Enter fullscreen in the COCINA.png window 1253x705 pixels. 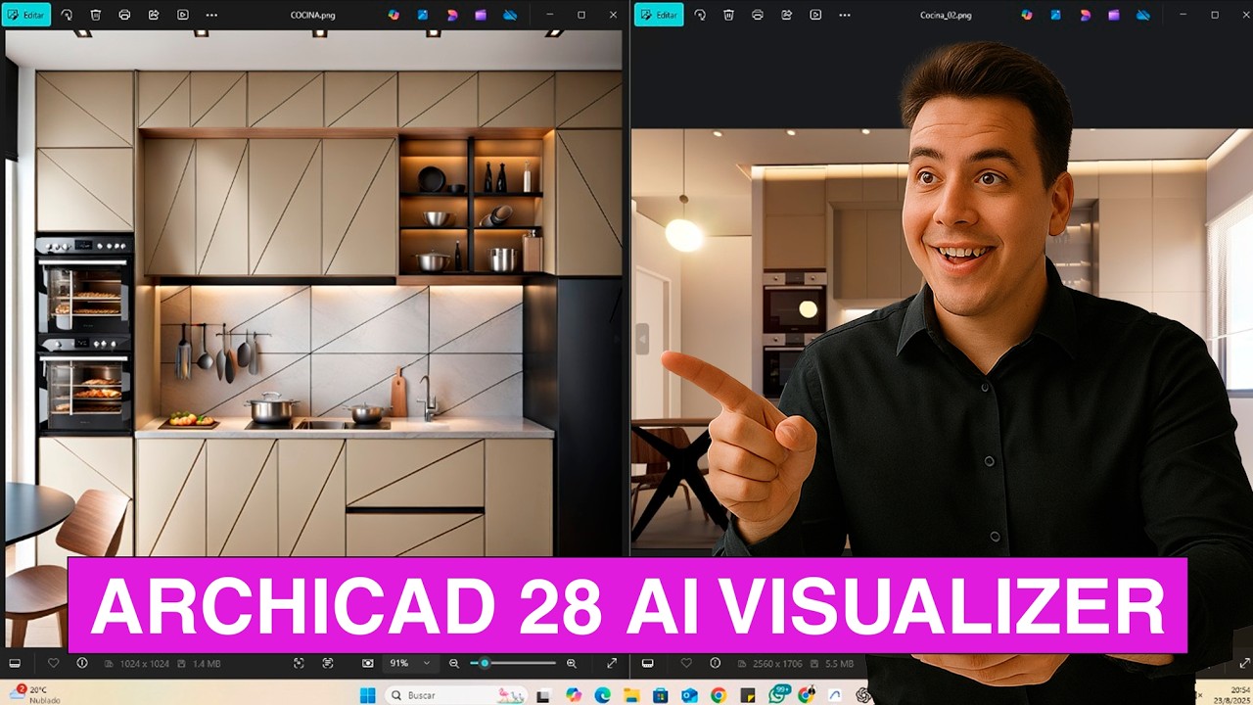pos(612,663)
